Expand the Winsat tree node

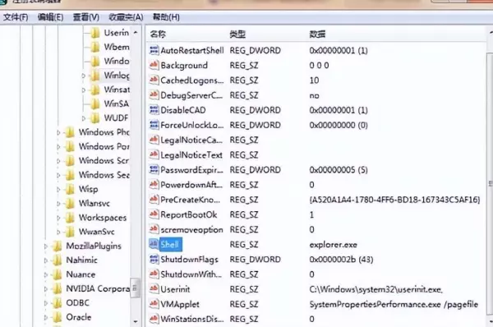point(83,90)
